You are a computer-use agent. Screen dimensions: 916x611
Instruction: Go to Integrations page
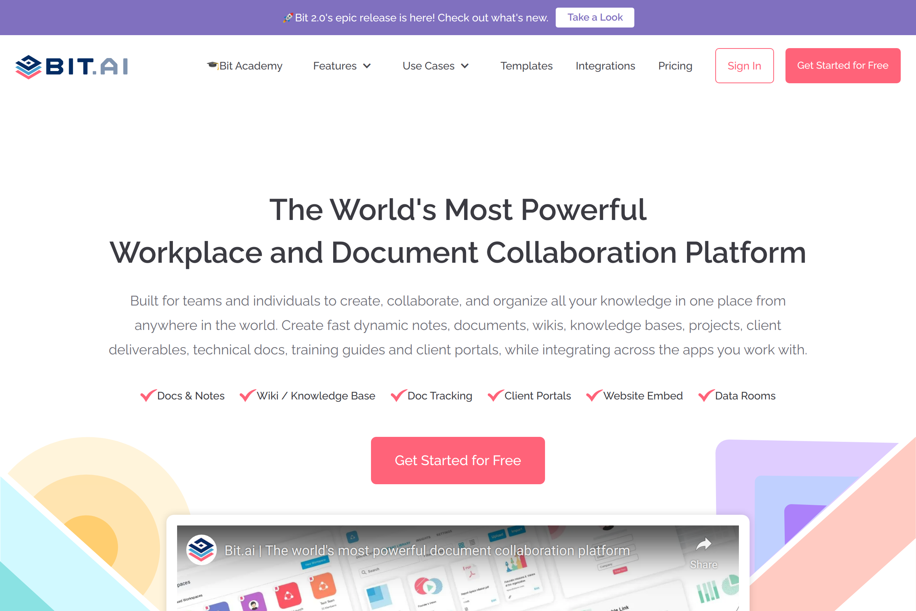pyautogui.click(x=605, y=66)
